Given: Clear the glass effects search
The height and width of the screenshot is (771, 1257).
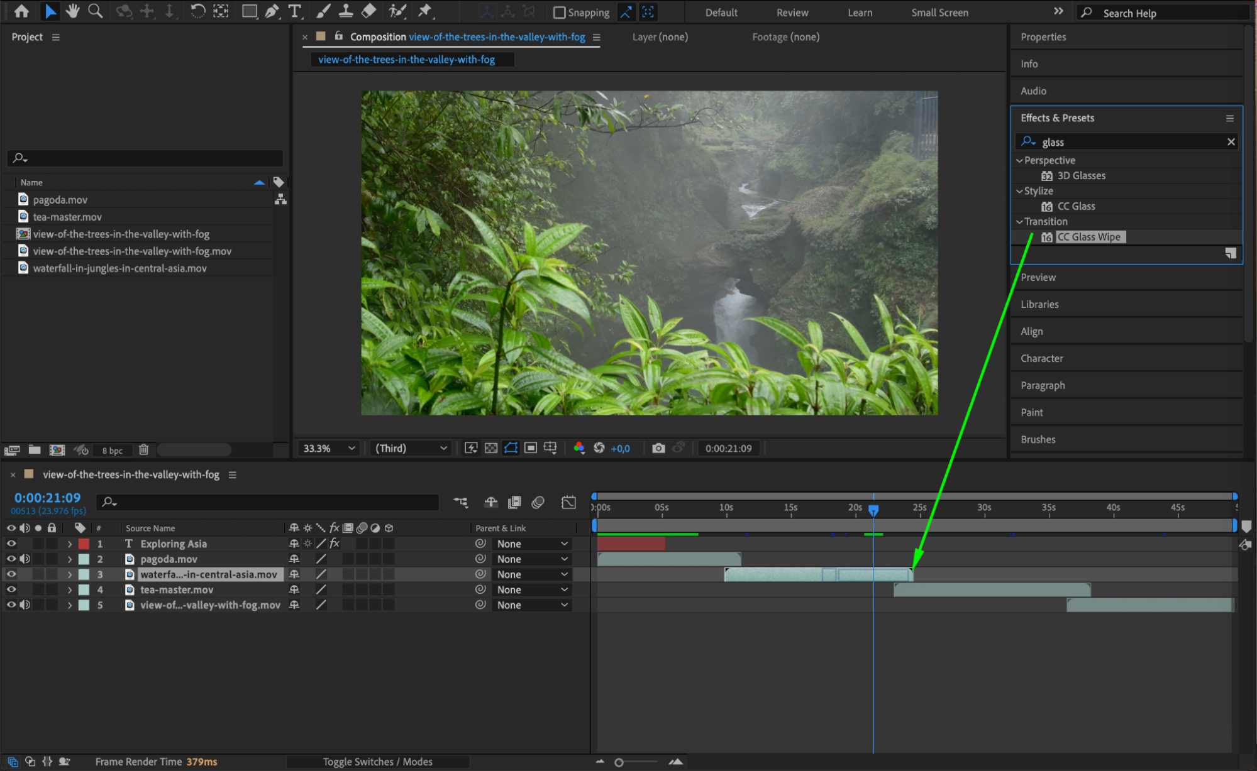Looking at the screenshot, I should [1231, 142].
